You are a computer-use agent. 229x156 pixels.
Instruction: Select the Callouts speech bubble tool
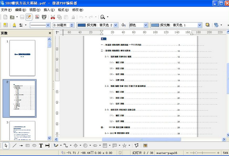(x=114, y=145)
